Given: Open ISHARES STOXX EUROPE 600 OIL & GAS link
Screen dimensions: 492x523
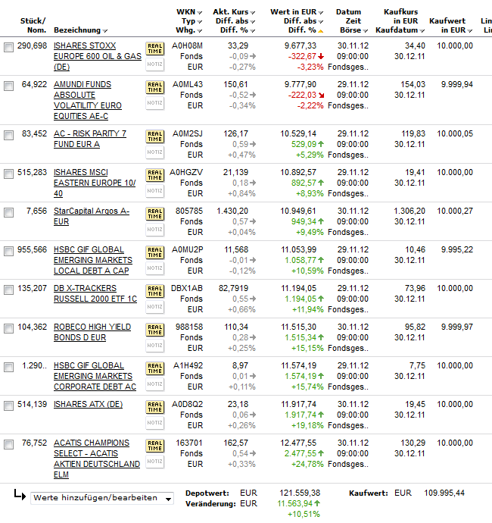Looking at the screenshot, I should click(x=98, y=56).
